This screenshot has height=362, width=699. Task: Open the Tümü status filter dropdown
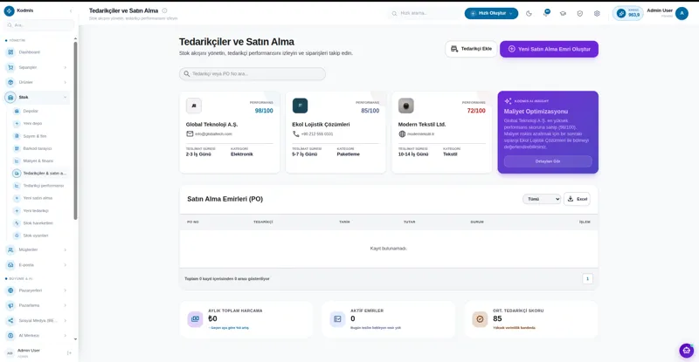click(542, 199)
